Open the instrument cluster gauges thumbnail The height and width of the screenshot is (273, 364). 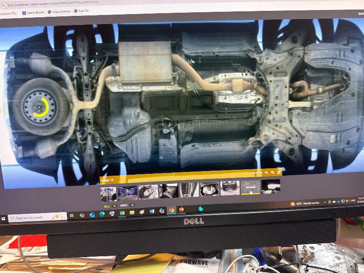(x=127, y=193)
